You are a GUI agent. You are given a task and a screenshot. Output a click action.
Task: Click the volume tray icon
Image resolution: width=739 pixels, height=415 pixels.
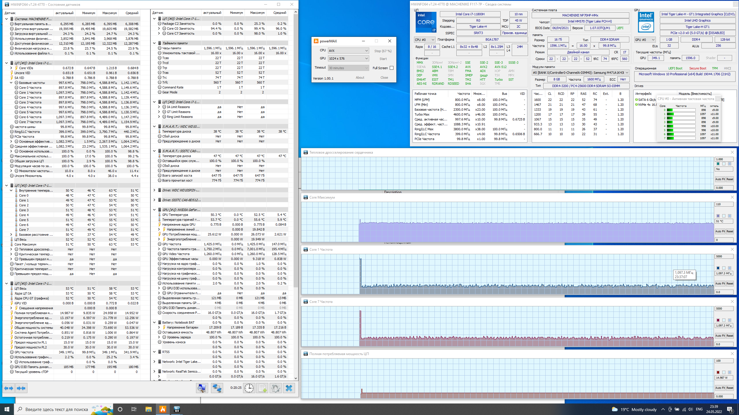pyautogui.click(x=691, y=409)
